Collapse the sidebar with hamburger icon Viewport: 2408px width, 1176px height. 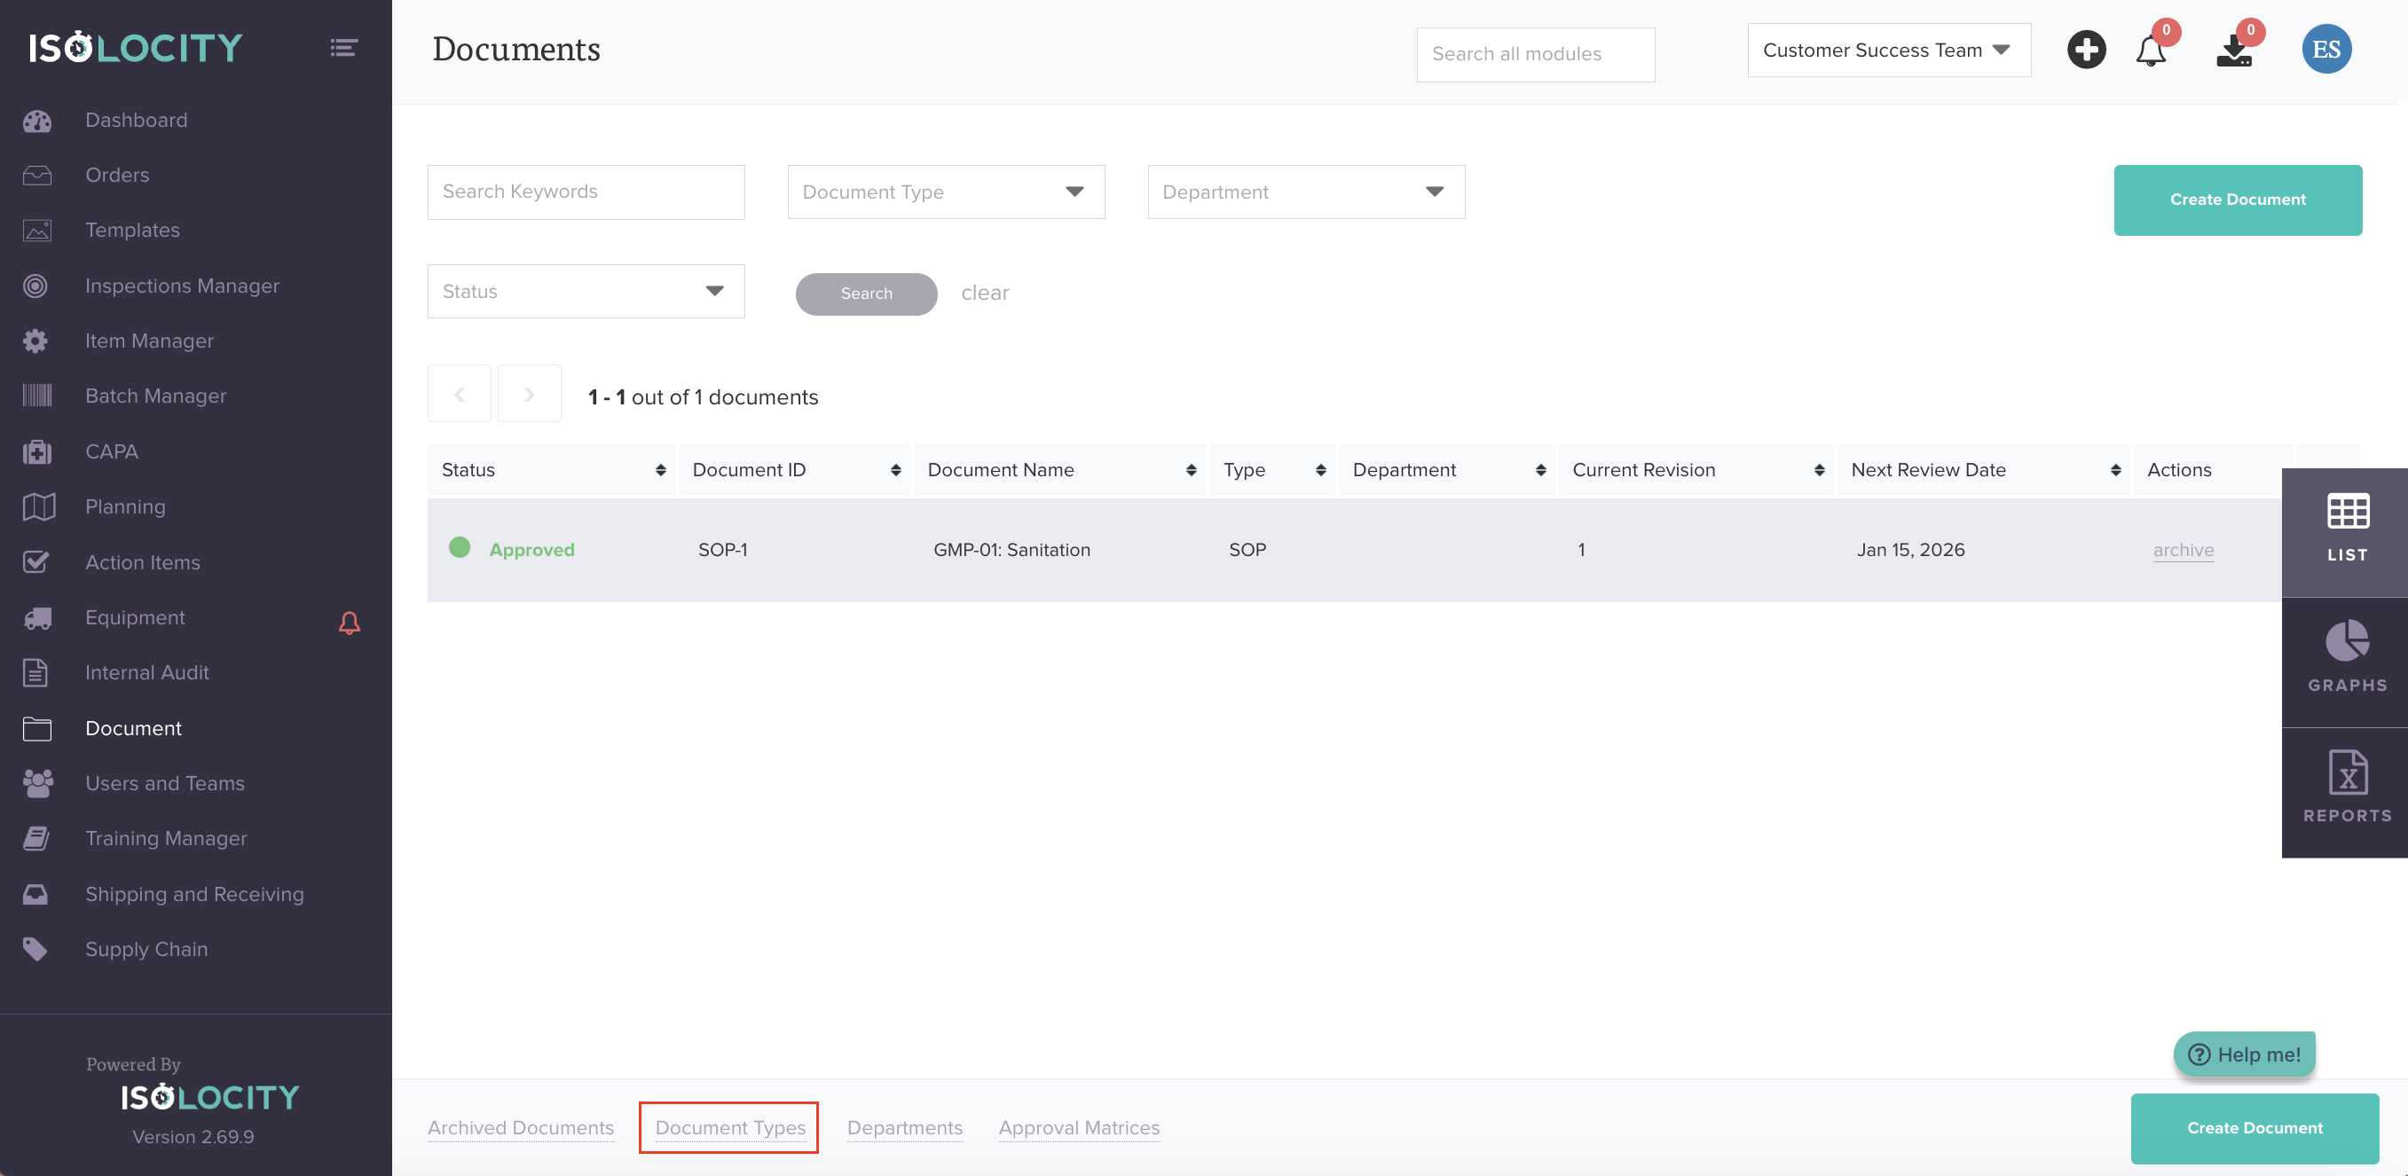click(344, 48)
